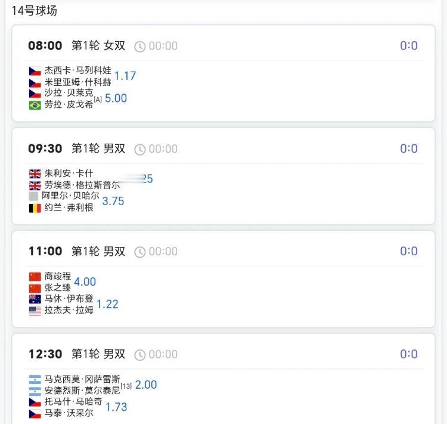Screen dimensions: 447x424
Task: Click the clock icon in 09:30 match
Action: pyautogui.click(x=139, y=149)
